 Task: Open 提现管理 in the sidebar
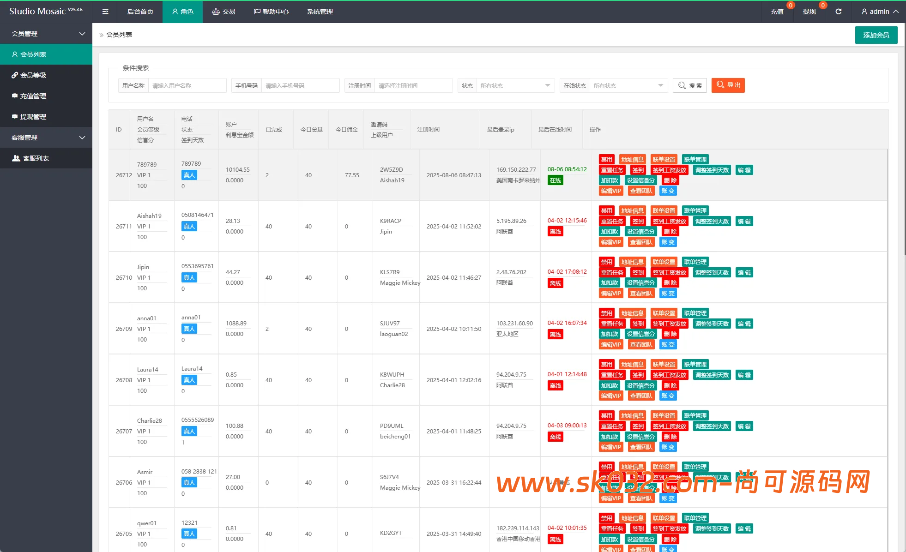(x=33, y=117)
